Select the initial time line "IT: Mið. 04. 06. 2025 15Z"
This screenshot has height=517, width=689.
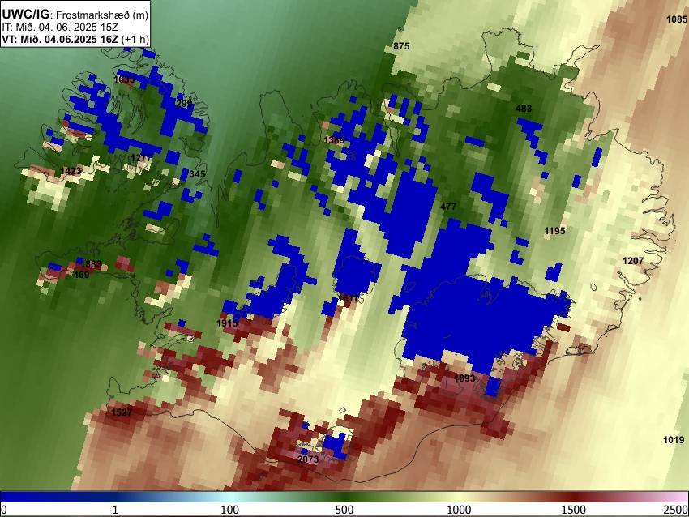coord(60,28)
